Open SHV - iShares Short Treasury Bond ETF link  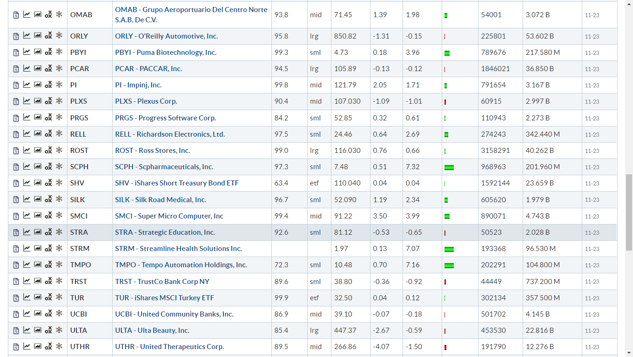pyautogui.click(x=177, y=183)
